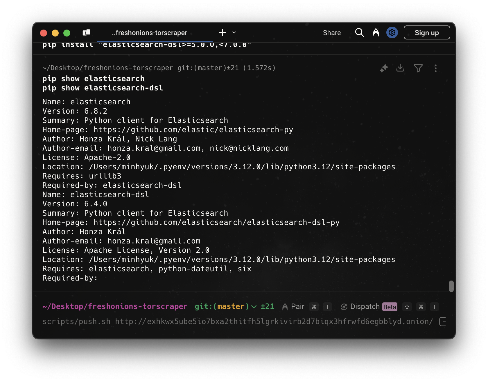Click the ±21 git changes indicator
Viewport: 488px width, 382px height.
tap(267, 307)
